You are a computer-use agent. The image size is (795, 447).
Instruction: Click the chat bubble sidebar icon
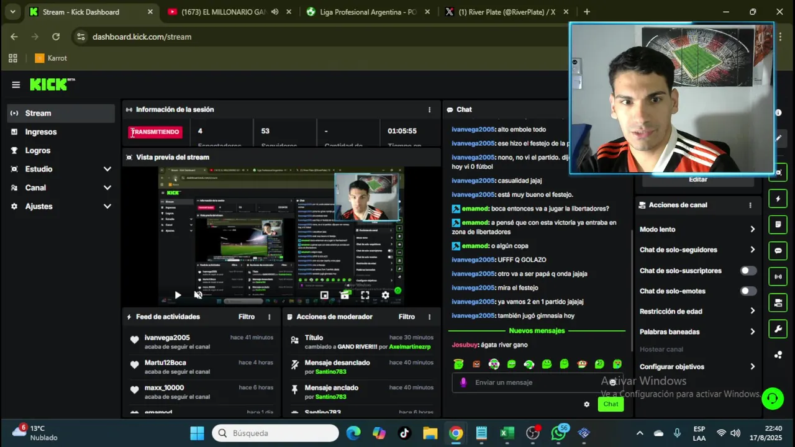[778, 251]
